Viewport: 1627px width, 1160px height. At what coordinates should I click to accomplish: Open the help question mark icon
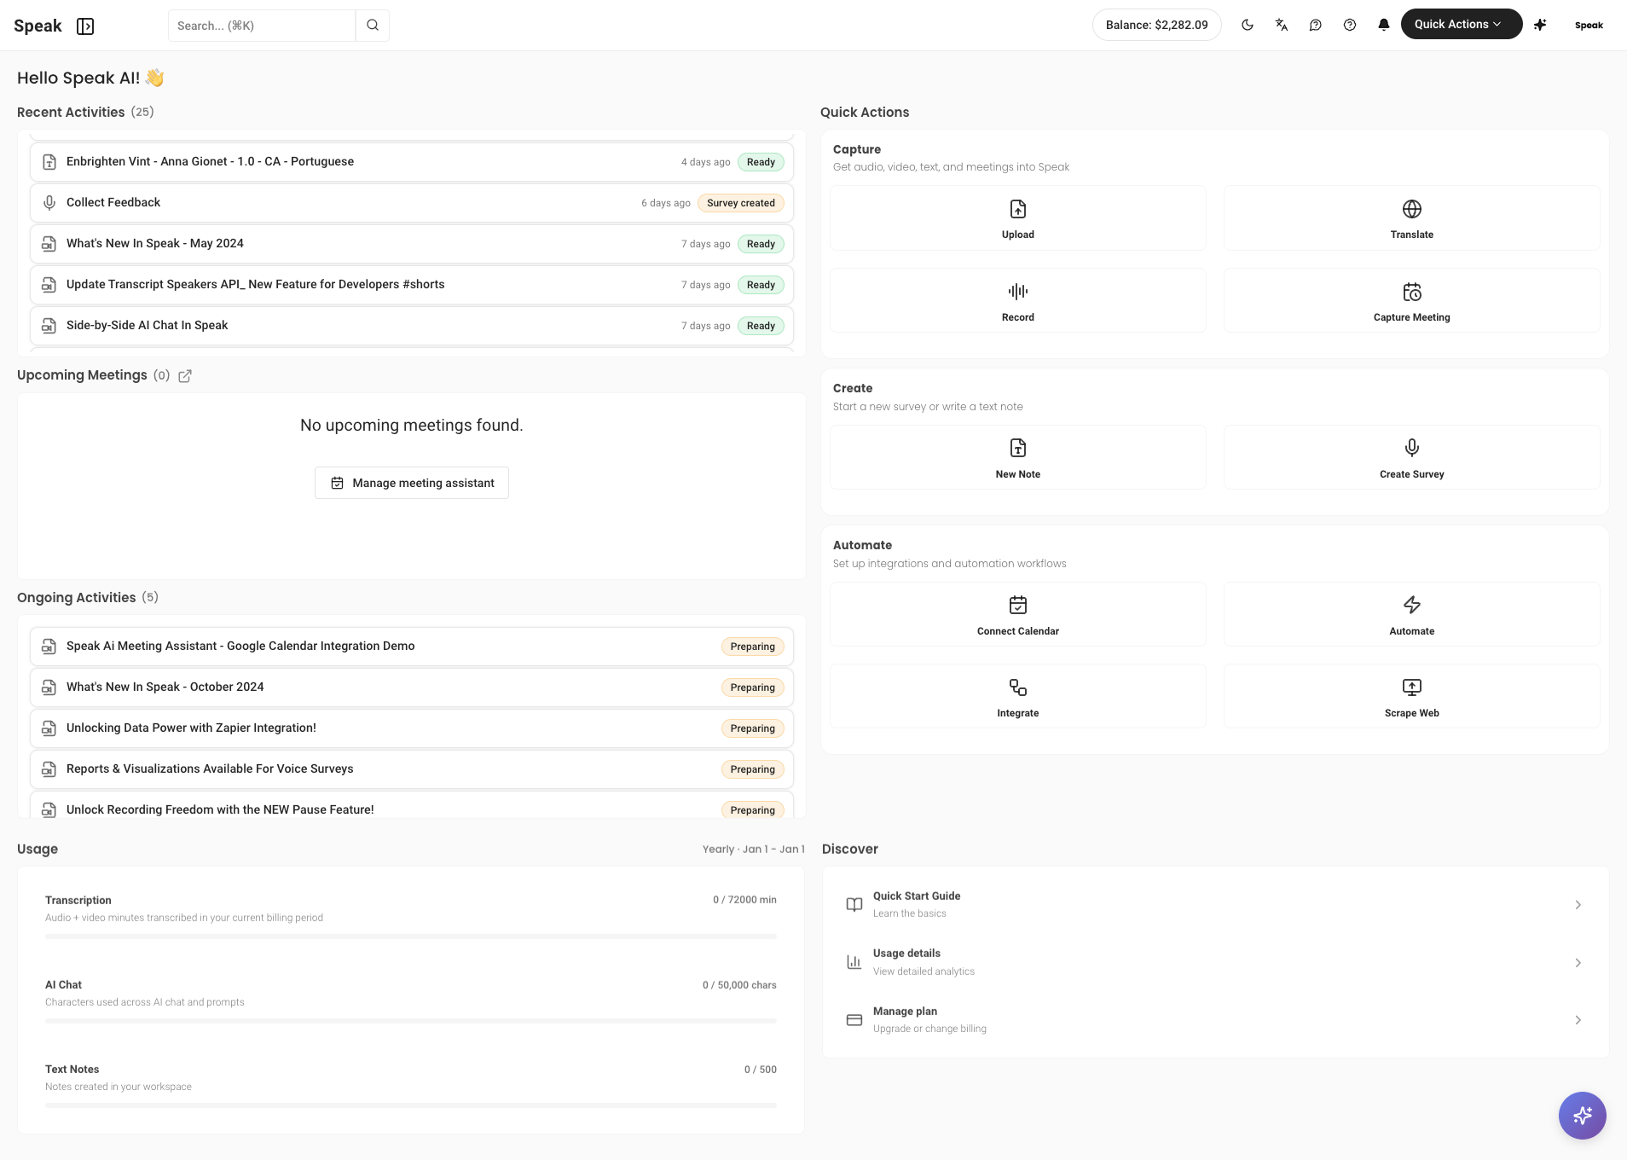[1350, 25]
